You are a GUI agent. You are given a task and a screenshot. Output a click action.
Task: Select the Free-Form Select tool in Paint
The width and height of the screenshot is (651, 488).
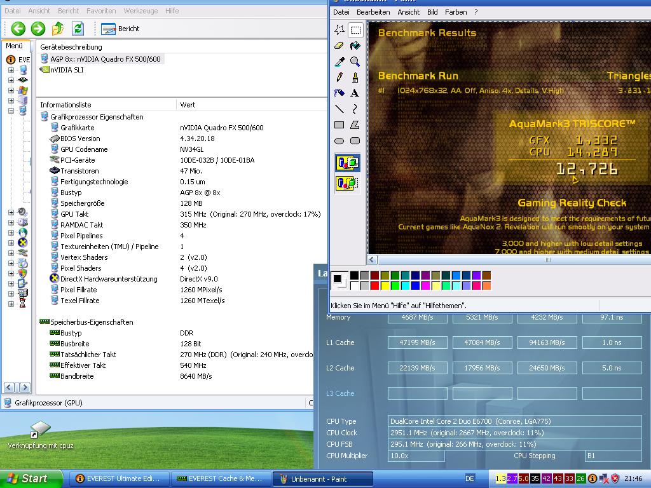(x=339, y=30)
